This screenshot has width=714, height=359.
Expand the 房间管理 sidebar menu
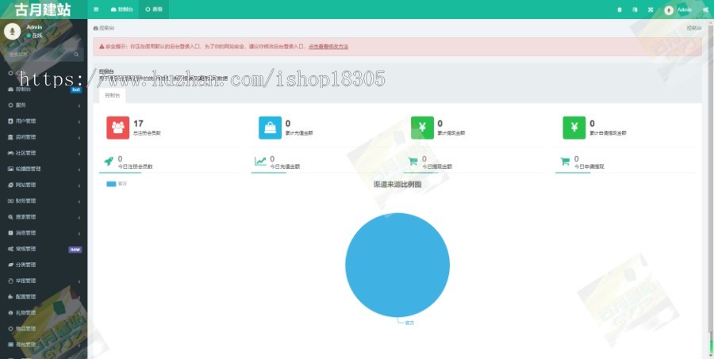pos(44,137)
